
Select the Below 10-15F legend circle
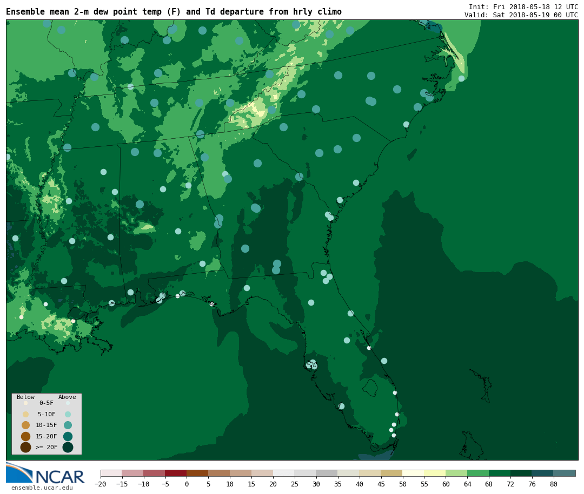point(26,425)
